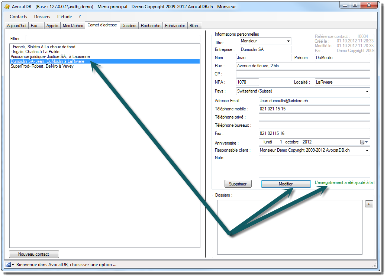This screenshot has height=278, width=387.
Task: Open the Responsable client dropdown
Action: pos(367,151)
